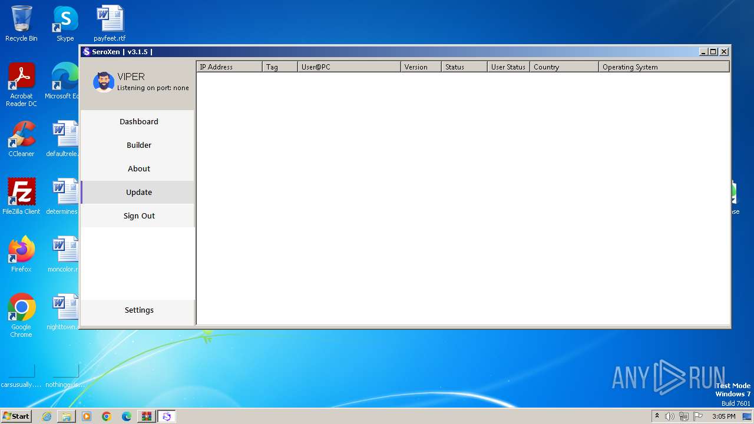The width and height of the screenshot is (754, 424).
Task: Launch Firefox desktop shortcut
Action: coord(21,254)
